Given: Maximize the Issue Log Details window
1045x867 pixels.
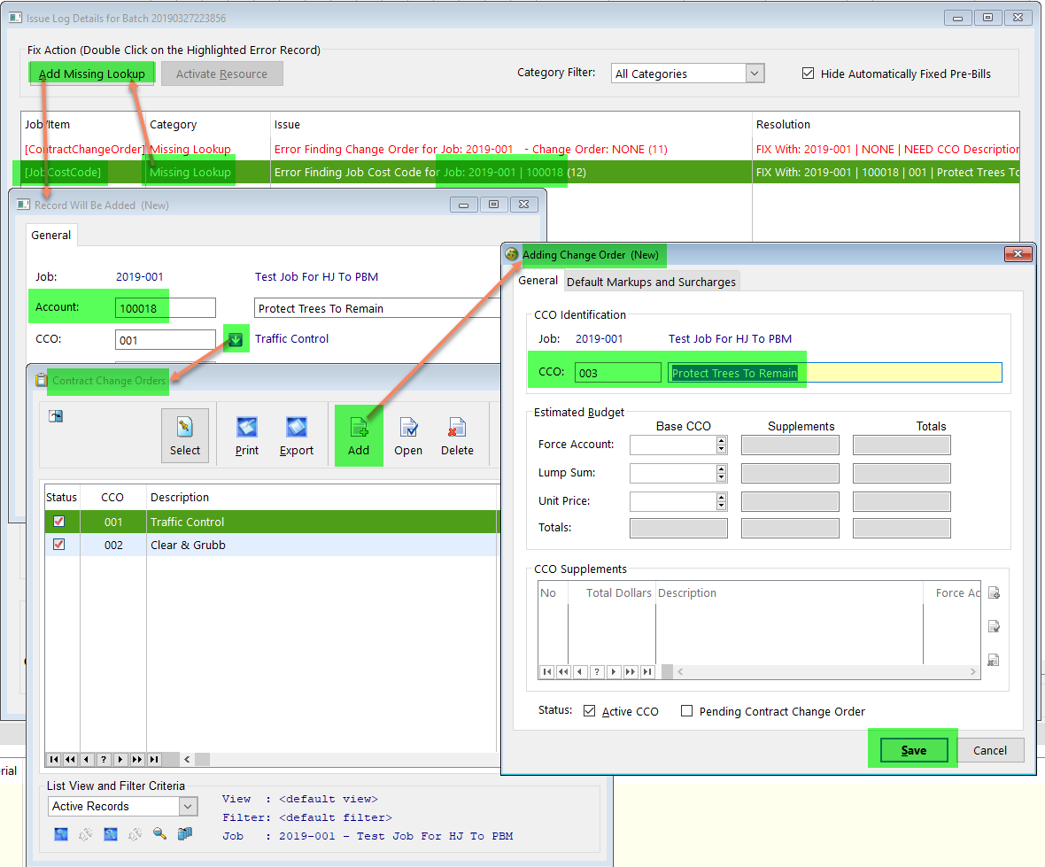Looking at the screenshot, I should point(987,18).
